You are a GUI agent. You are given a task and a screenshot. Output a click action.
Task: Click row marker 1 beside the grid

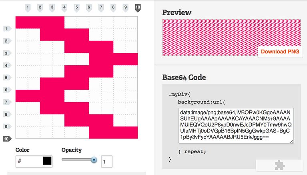7,28
